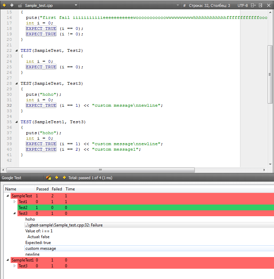Image resolution: width=274 pixels, height=279 pixels.
Task: Collapse the SampleTest1 tree node
Action: click(x=8, y=260)
